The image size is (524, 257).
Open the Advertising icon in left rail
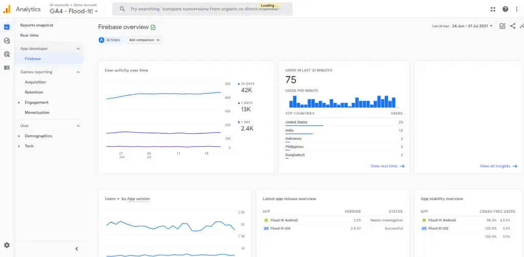click(7, 54)
